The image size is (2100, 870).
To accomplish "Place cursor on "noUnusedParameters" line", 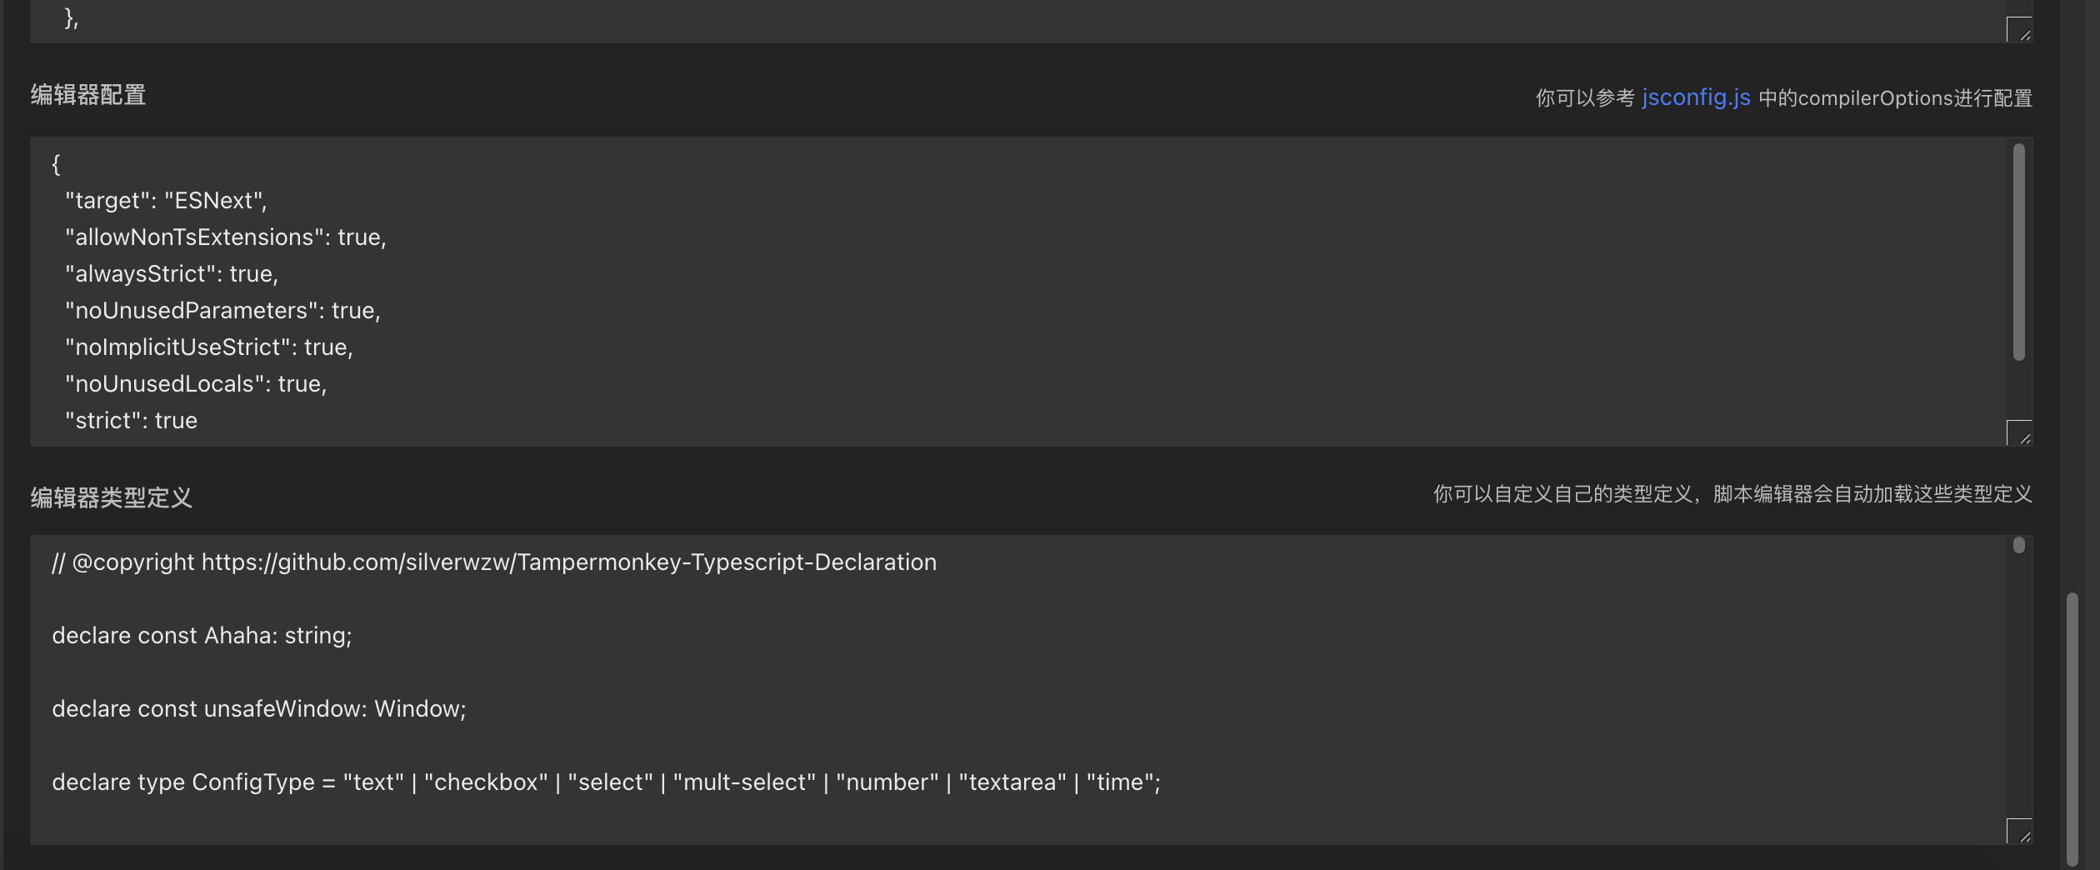I will click(x=222, y=311).
